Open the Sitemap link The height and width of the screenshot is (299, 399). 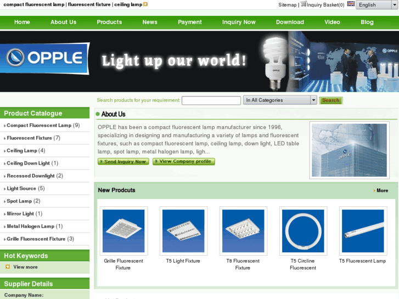[x=287, y=5]
